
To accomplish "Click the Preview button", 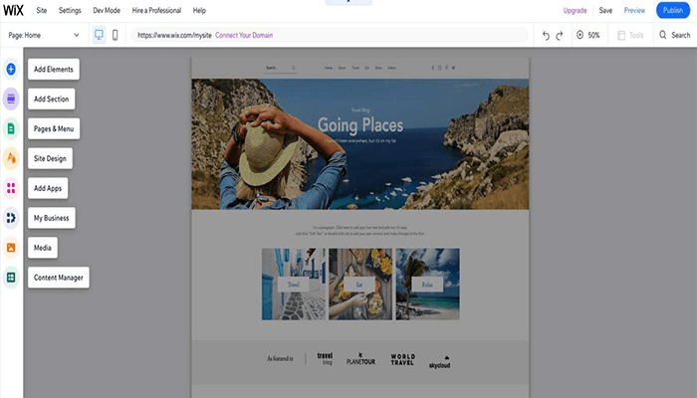I will click(634, 10).
